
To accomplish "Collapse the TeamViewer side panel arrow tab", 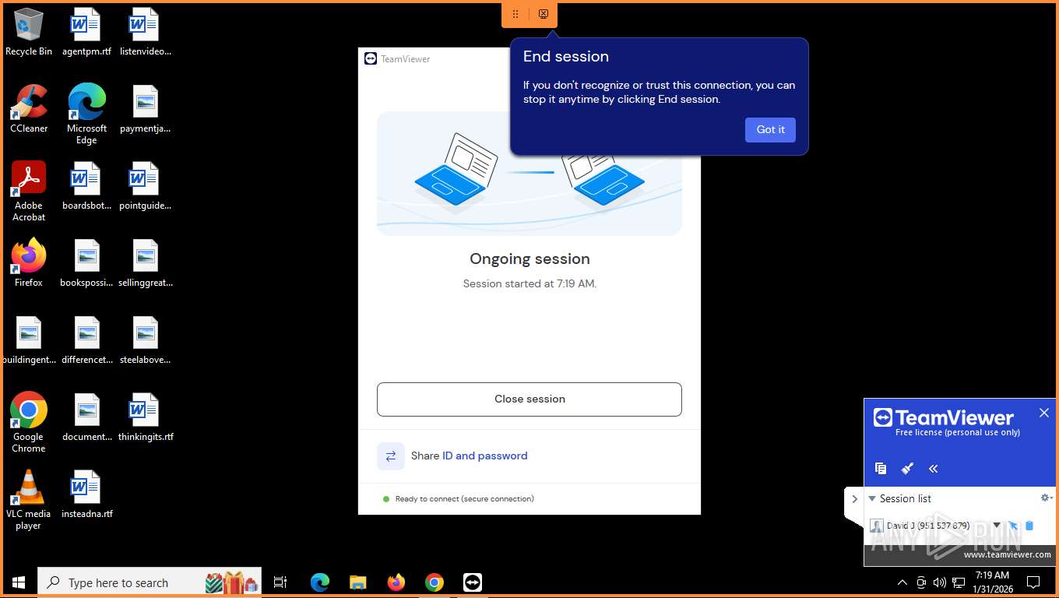I will tap(854, 499).
